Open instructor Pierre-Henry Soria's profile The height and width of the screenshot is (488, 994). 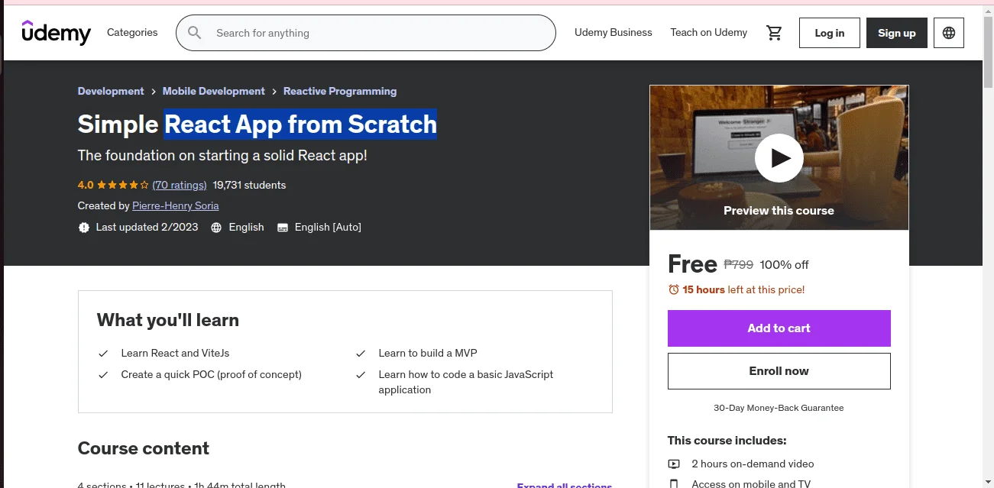176,205
